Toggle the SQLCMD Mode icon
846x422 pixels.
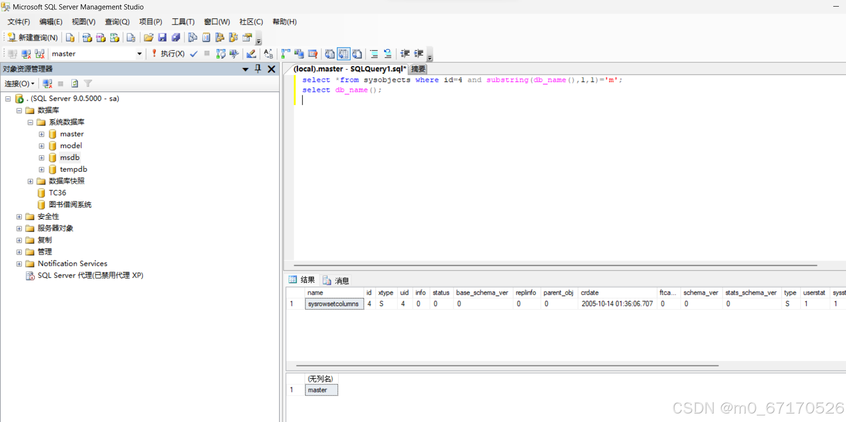click(x=313, y=54)
